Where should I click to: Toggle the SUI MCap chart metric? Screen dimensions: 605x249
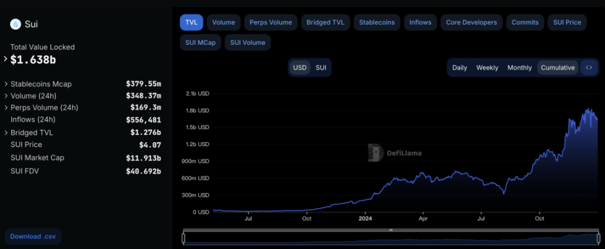click(x=200, y=42)
